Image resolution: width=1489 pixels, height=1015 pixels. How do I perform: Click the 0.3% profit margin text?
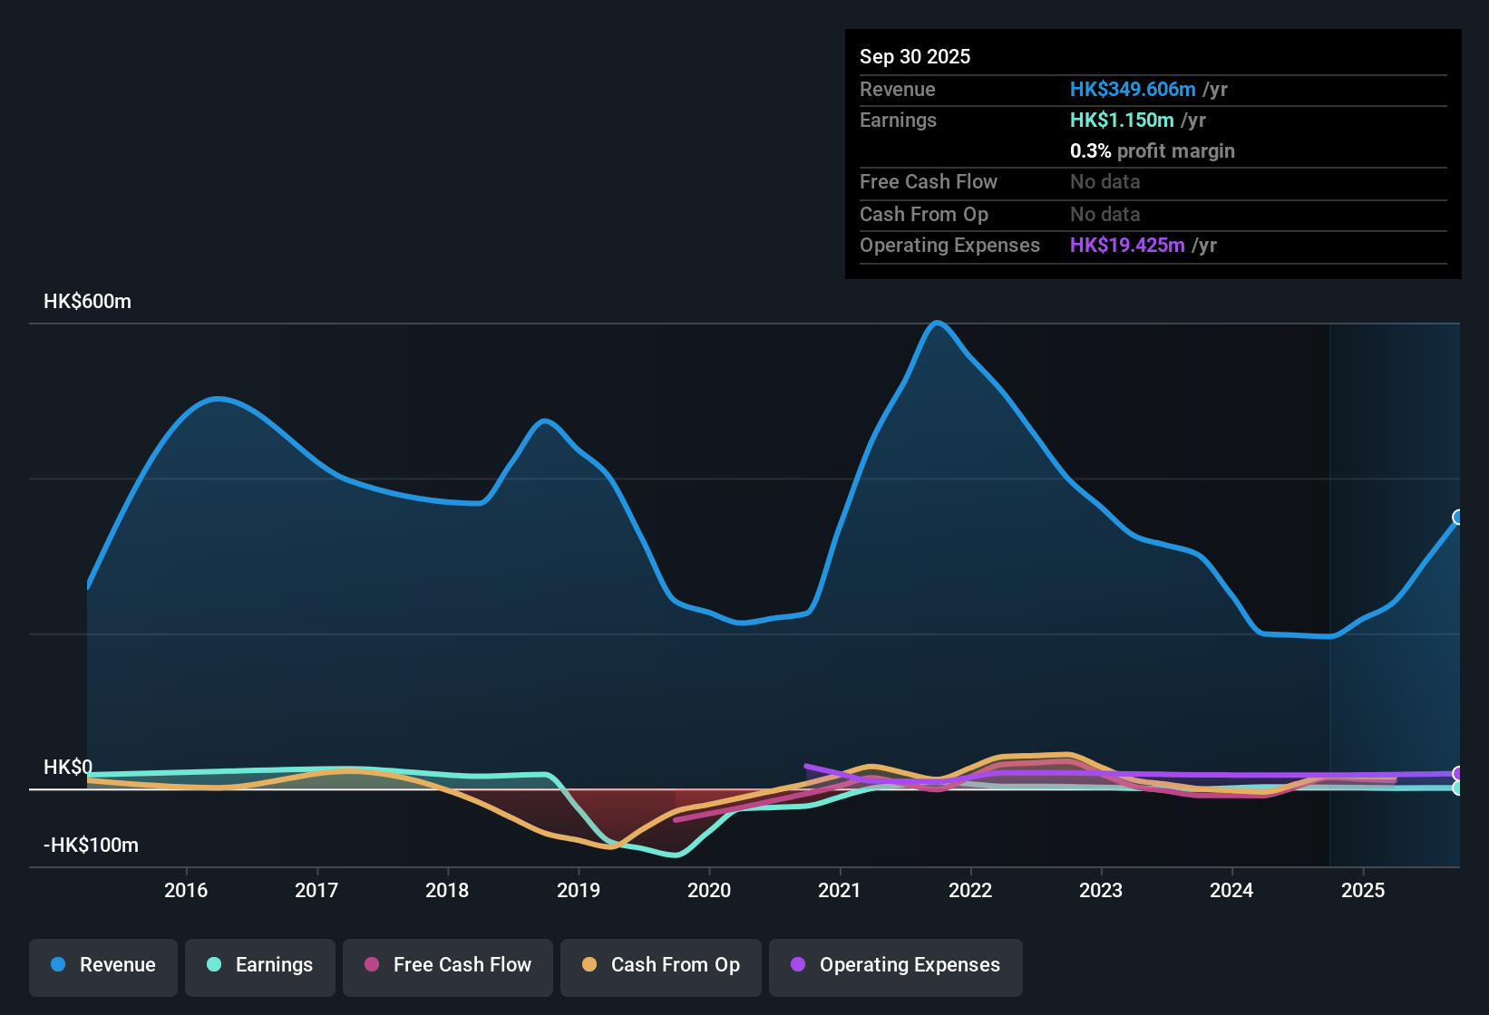(x=1153, y=150)
